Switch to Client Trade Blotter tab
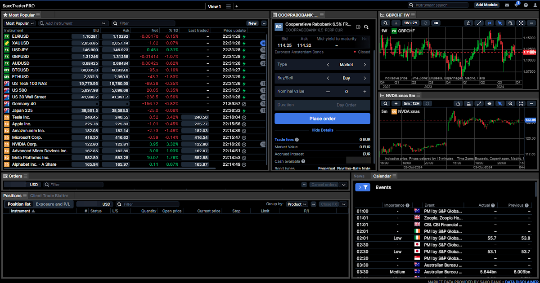This screenshot has width=540, height=283. coord(49,196)
